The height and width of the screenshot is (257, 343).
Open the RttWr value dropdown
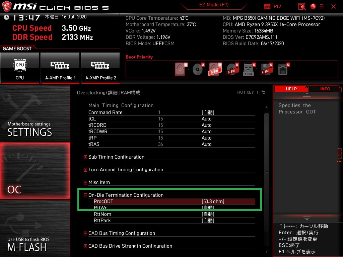pyautogui.click(x=208, y=207)
